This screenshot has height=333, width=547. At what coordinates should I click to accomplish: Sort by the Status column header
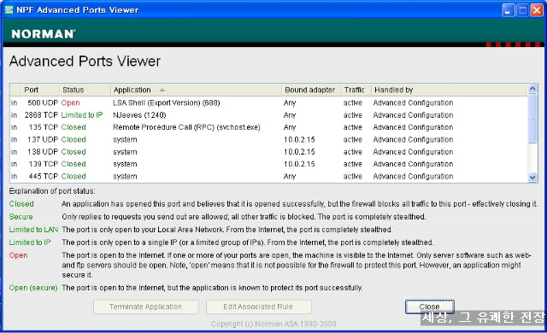point(85,90)
